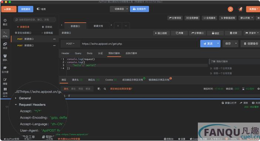Click 新建目录 new directory
Image resolution: width=260 pixels, height=141 pixels.
pyautogui.click(x=23, y=27)
